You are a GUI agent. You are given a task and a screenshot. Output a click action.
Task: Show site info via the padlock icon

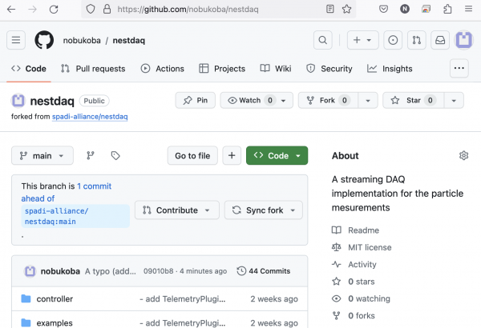(x=107, y=9)
